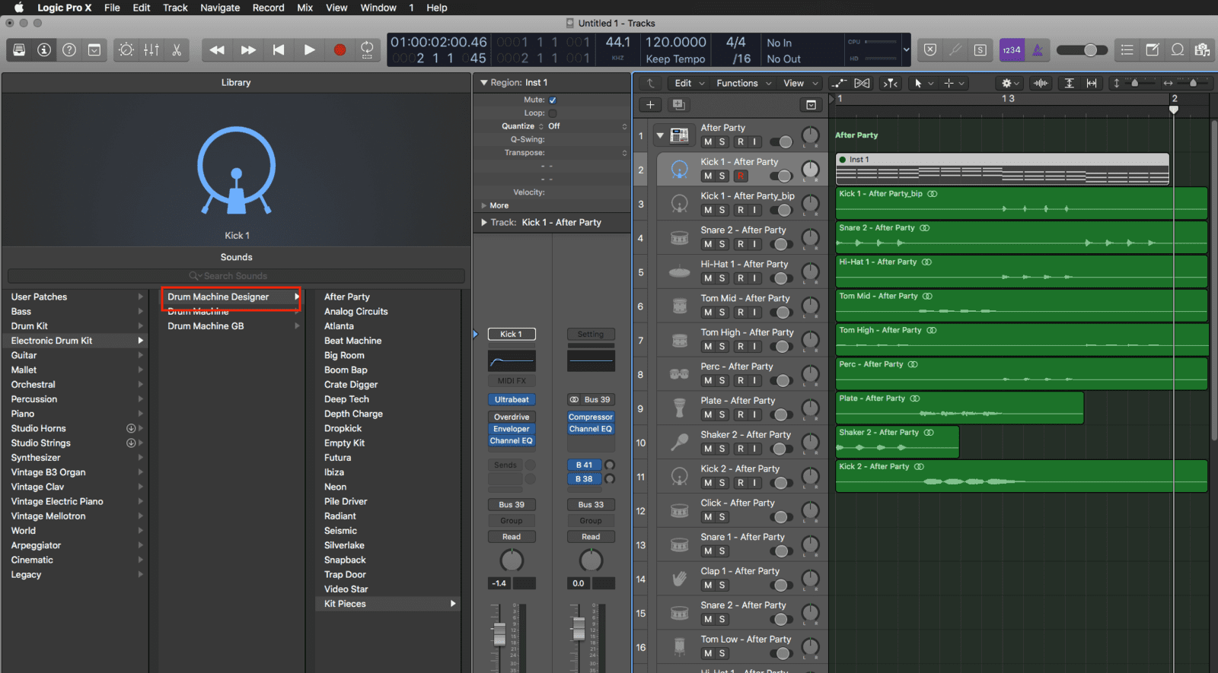The height and width of the screenshot is (673, 1218).
Task: Solo the Hi-Hat 1 - After Party track
Action: [722, 278]
